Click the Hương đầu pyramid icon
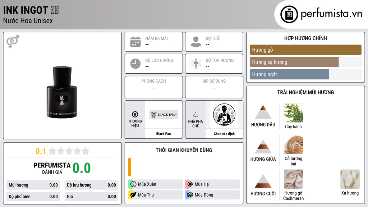This screenshot has width=368, height=207. [263, 112]
